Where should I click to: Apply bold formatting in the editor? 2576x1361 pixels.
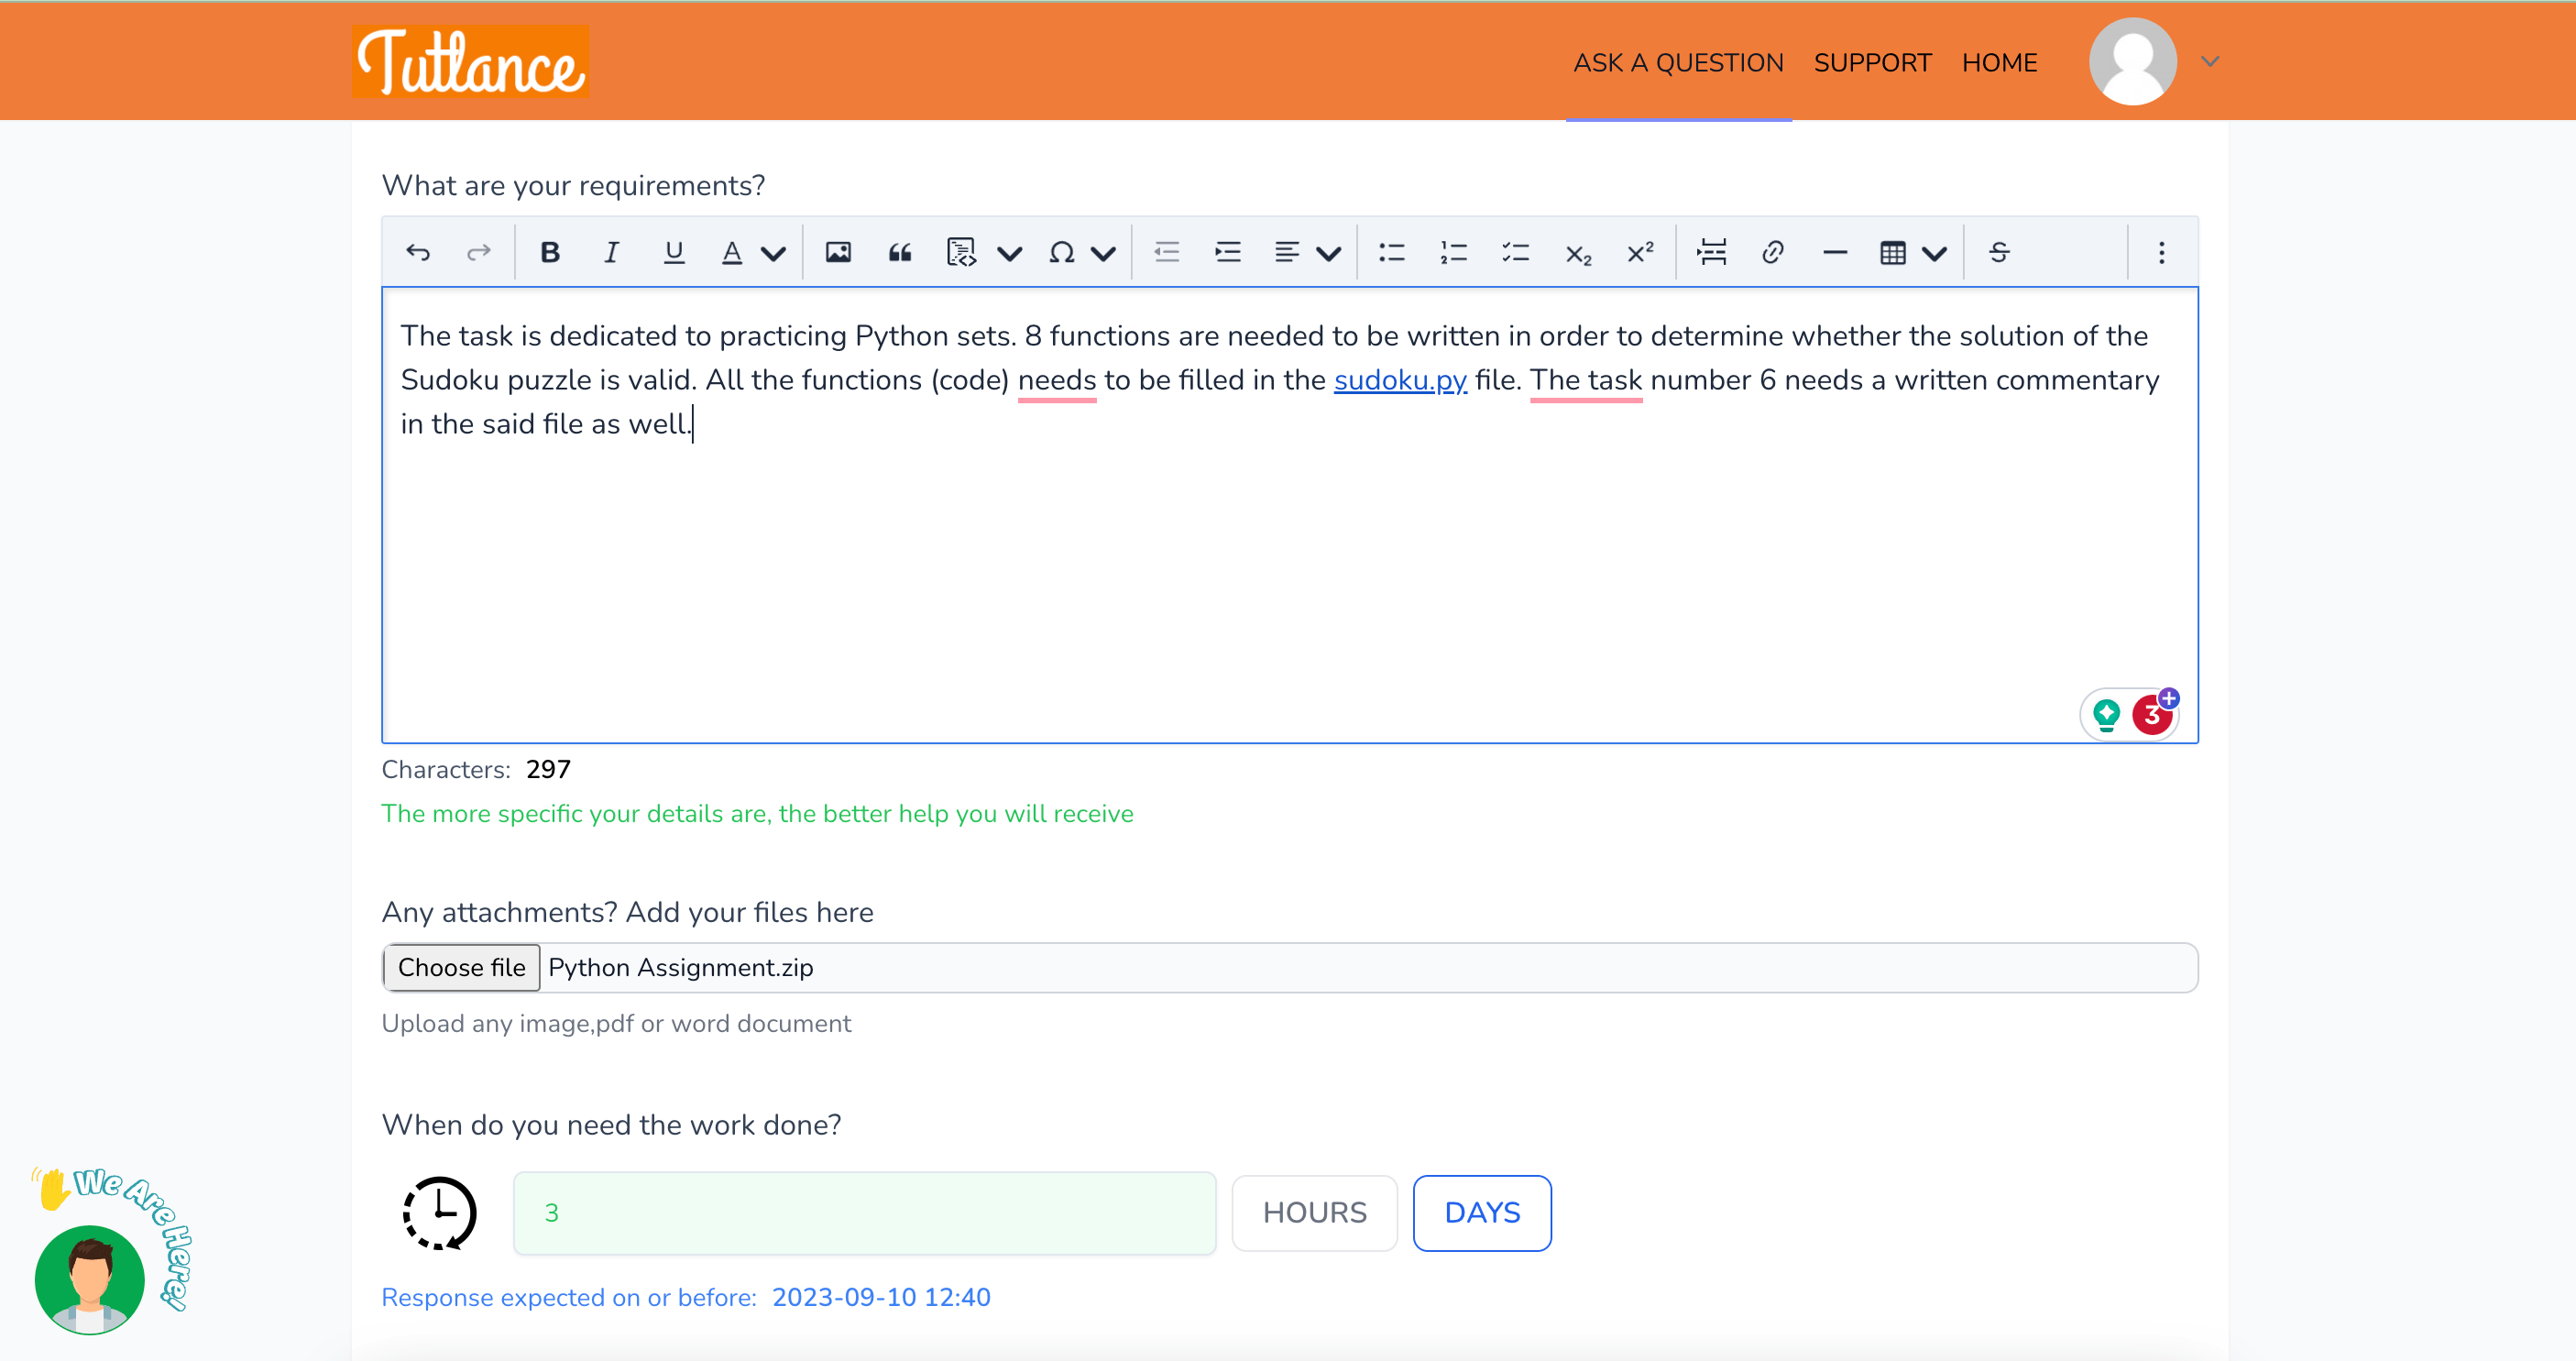click(x=550, y=252)
